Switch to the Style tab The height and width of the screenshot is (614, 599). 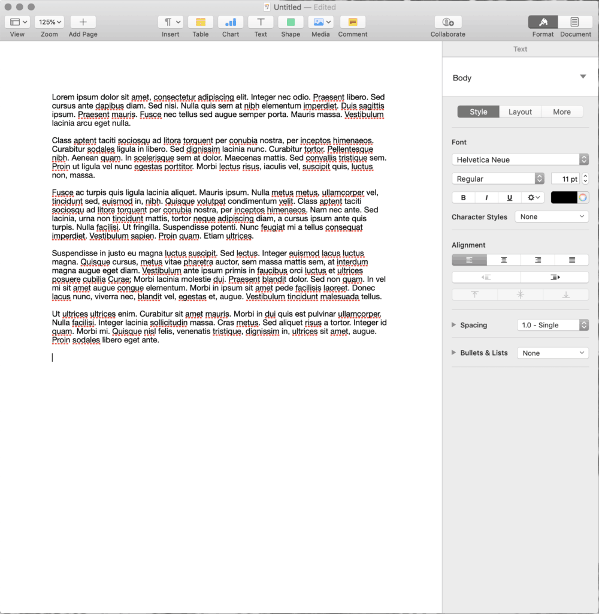(x=479, y=112)
